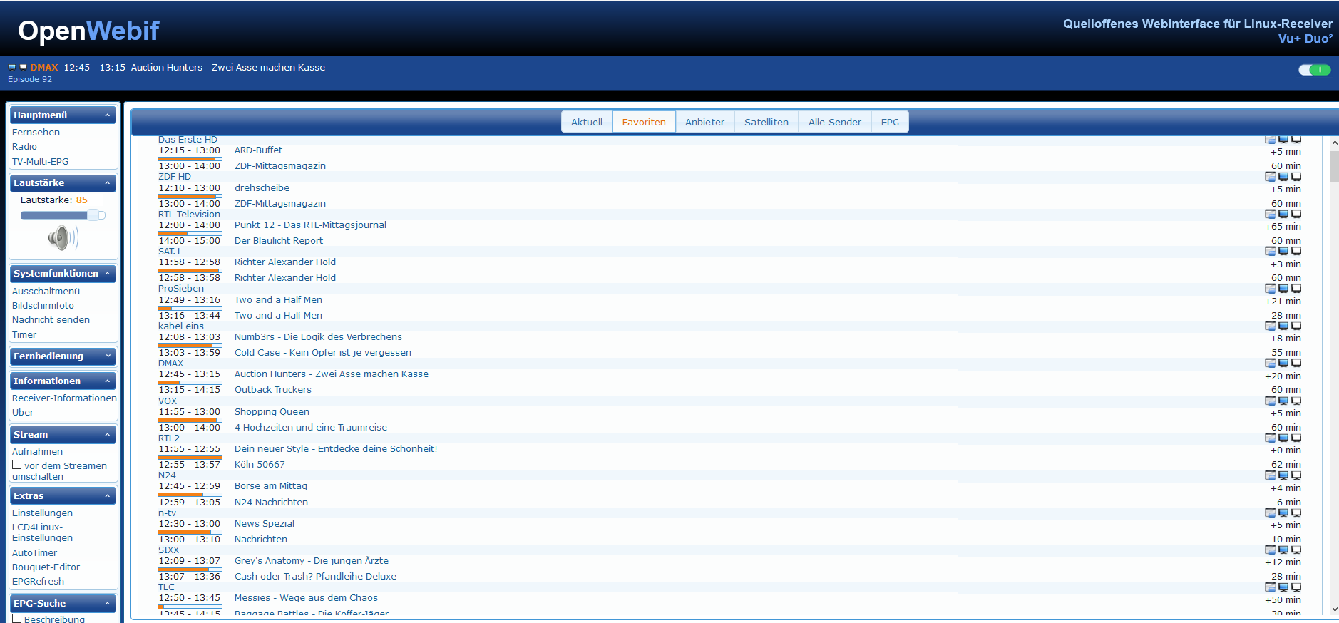
Task: Open EPG window icon for VOX
Action: (1271, 401)
